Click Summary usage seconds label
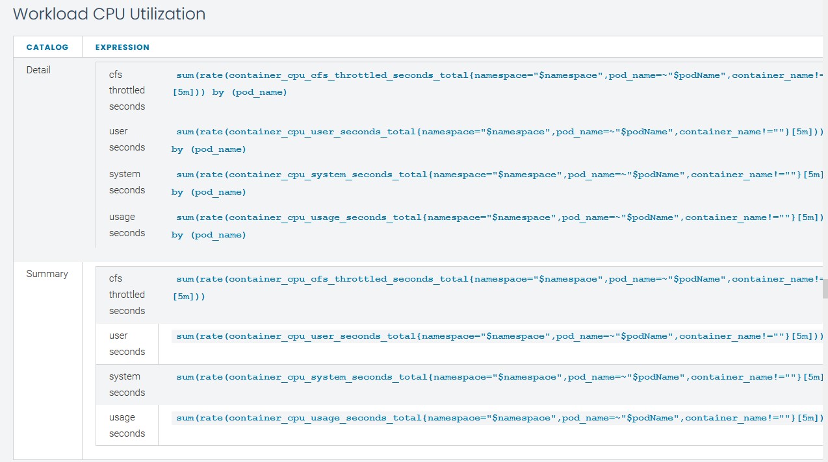 127,425
